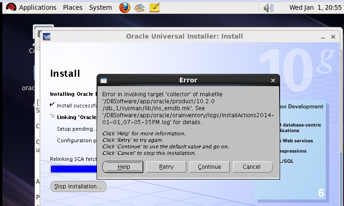Image resolution: width=344 pixels, height=206 pixels.
Task: Click the 'Relinking SGA fetch' status line
Action: [x=73, y=159]
